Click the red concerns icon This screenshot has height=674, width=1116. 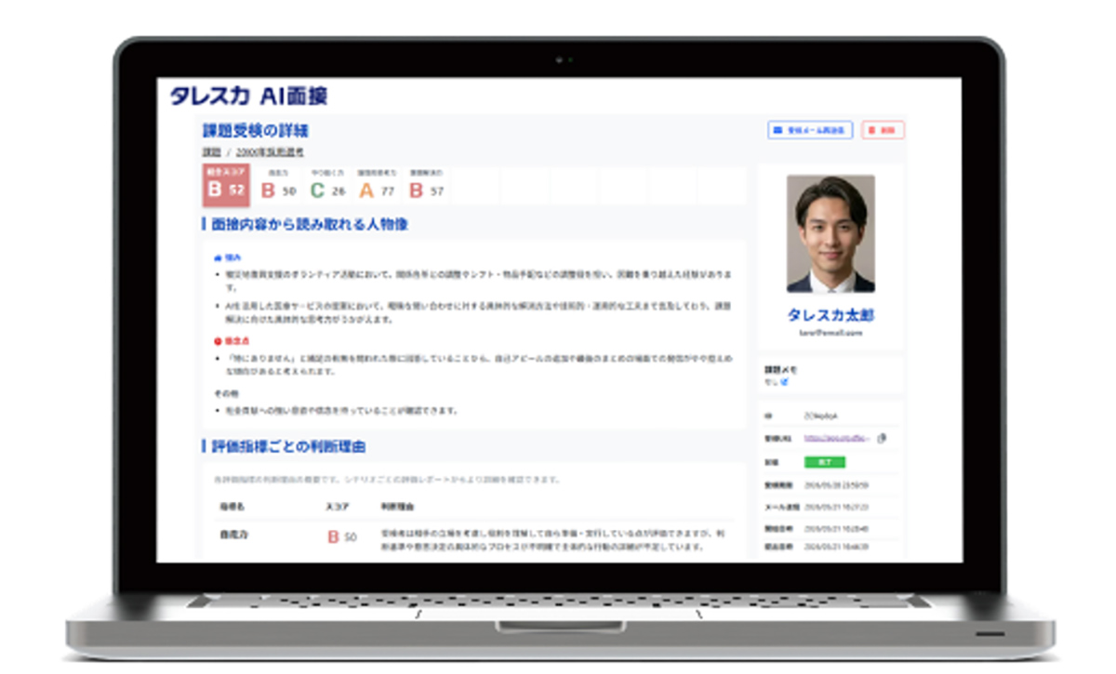coord(219,341)
